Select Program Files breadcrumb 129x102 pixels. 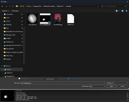coord(37,6)
